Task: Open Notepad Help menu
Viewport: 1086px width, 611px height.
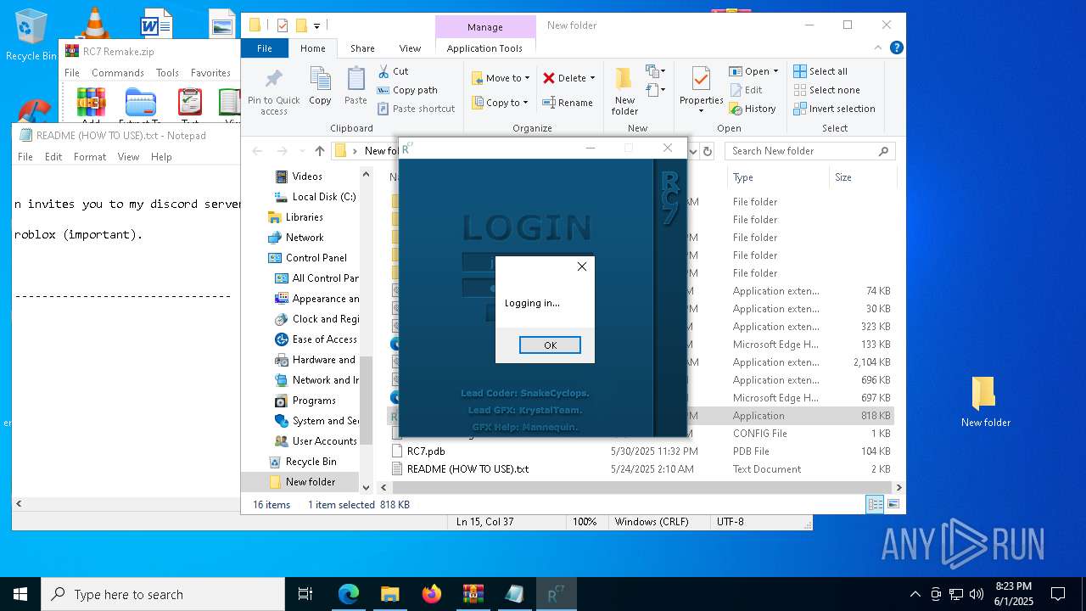Action: (161, 157)
